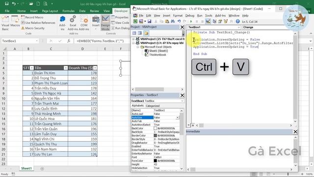314x177 pixels.
Task: Open the Run menu in VBA editor
Action: click(200, 16)
